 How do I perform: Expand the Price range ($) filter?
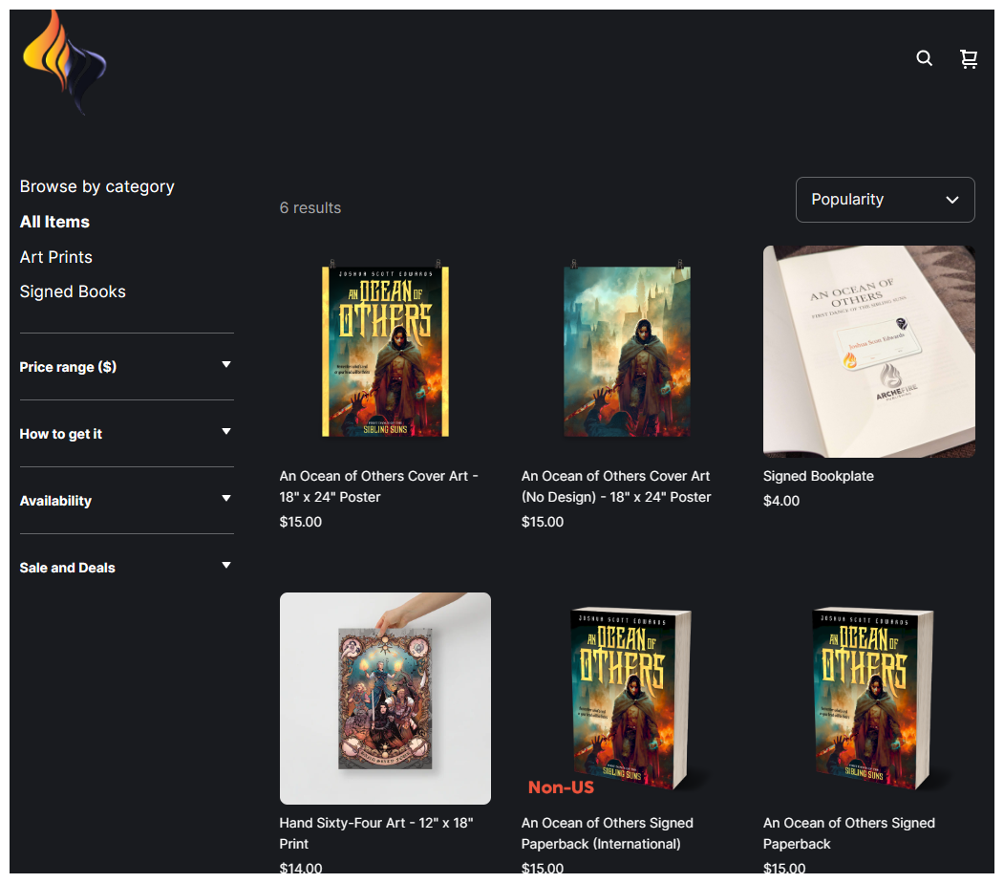(126, 367)
